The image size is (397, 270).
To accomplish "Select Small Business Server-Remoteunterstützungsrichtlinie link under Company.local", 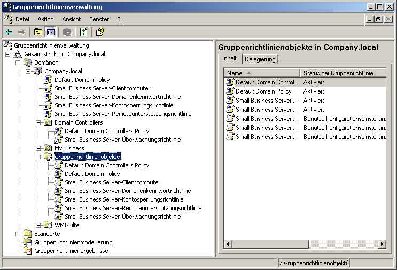I will click(123, 114).
